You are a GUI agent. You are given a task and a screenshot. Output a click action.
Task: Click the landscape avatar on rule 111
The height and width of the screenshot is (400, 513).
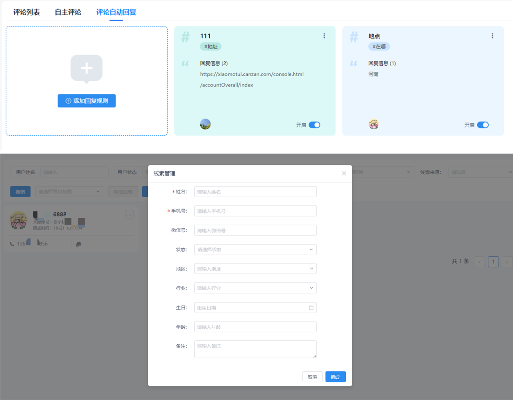pos(205,124)
